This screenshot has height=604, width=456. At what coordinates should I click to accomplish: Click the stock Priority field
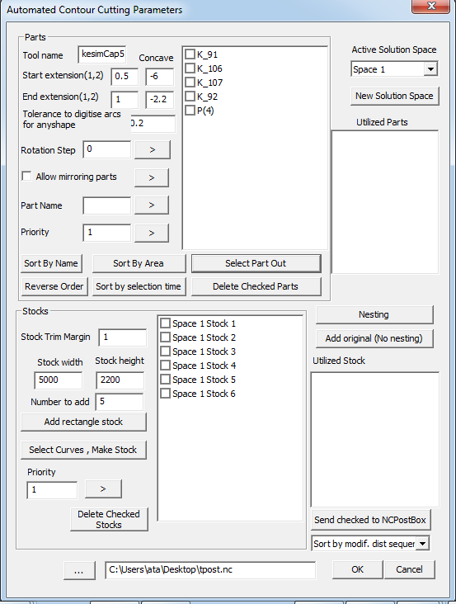(x=52, y=490)
